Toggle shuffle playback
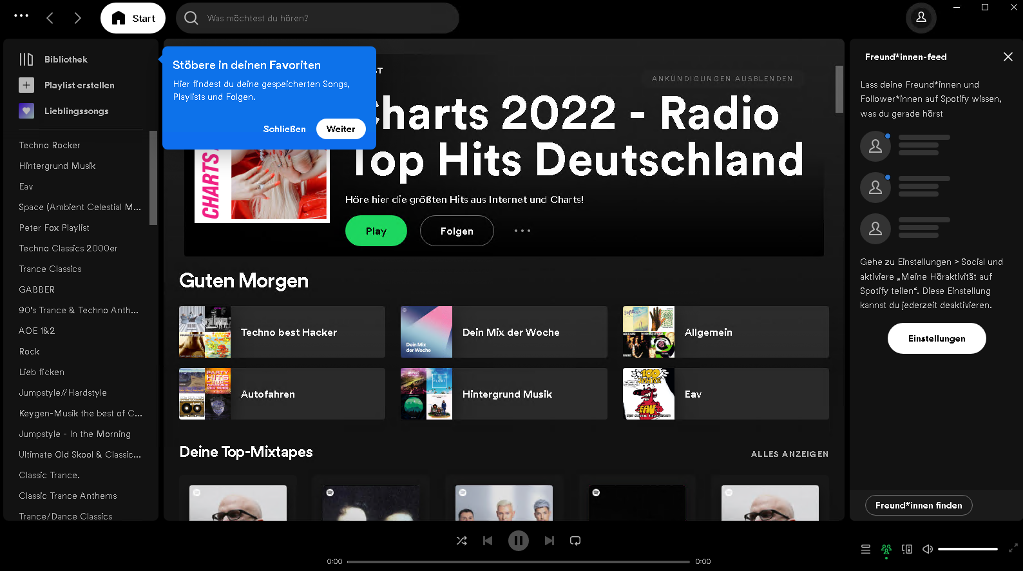 [x=461, y=541]
